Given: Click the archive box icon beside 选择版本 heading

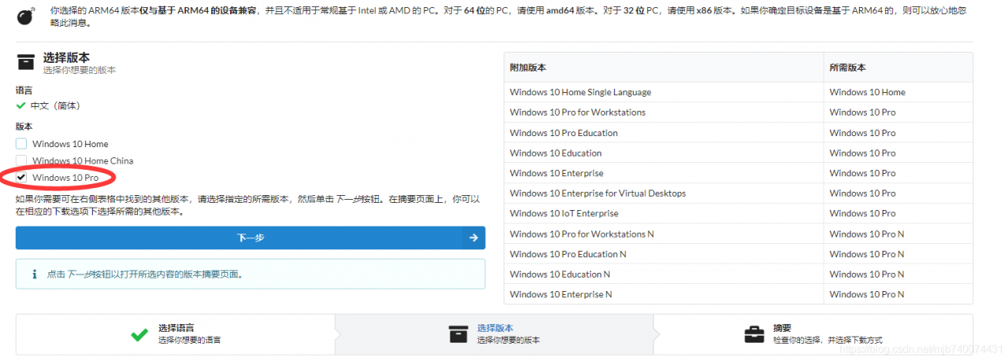Looking at the screenshot, I should coord(26,62).
